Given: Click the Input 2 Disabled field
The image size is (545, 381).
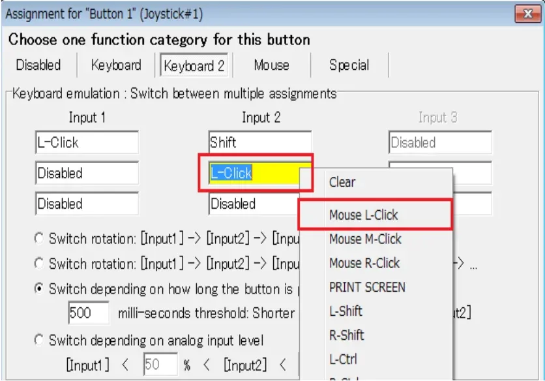Looking at the screenshot, I should [254, 204].
